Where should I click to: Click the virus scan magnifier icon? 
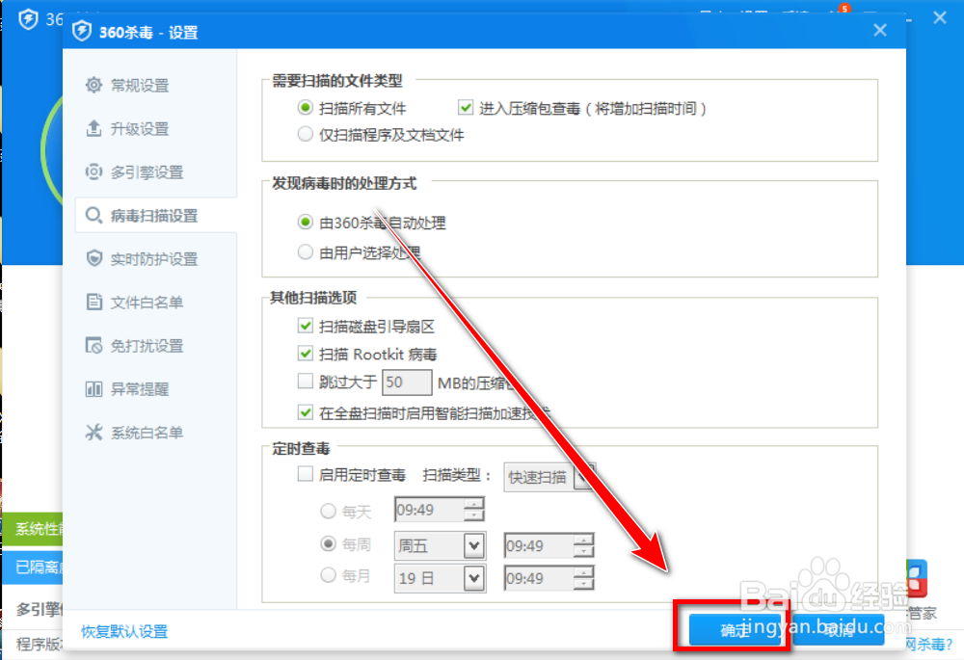tap(94, 216)
